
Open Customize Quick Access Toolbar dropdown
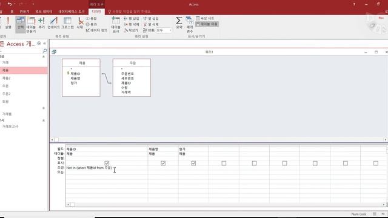(x=33, y=4)
